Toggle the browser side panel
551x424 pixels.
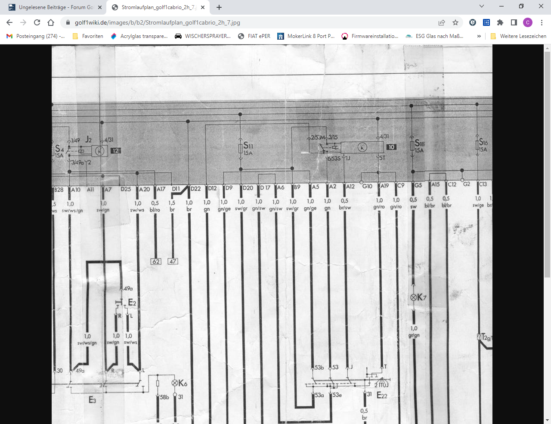click(514, 22)
